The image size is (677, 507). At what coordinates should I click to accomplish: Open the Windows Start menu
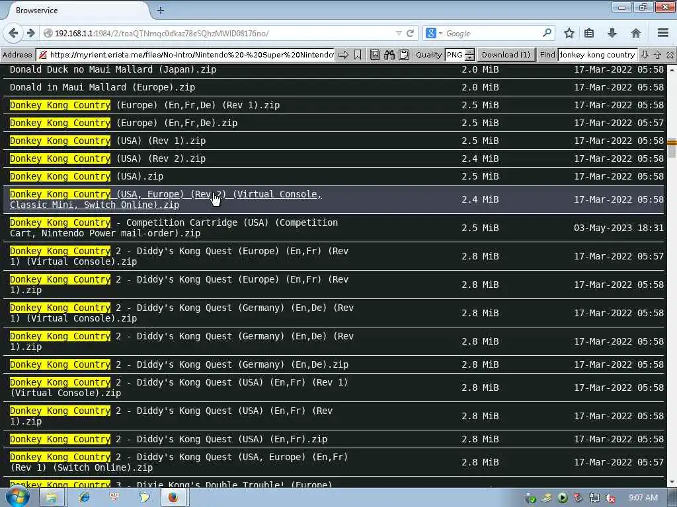tap(17, 498)
